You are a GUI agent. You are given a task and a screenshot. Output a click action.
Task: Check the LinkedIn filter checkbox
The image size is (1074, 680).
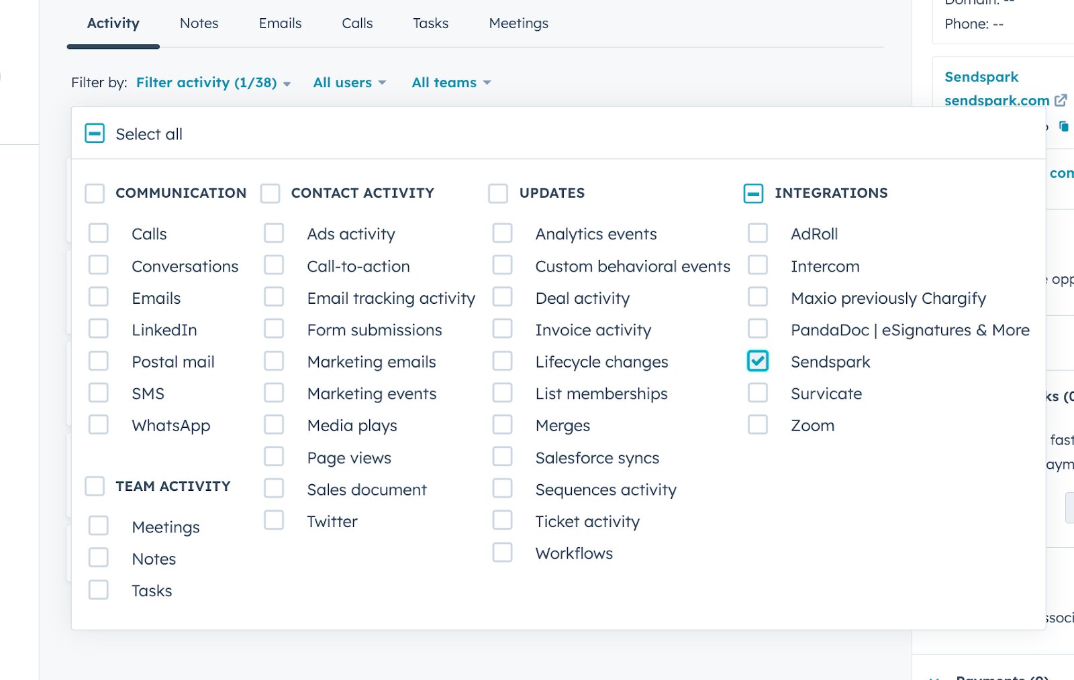(x=99, y=329)
